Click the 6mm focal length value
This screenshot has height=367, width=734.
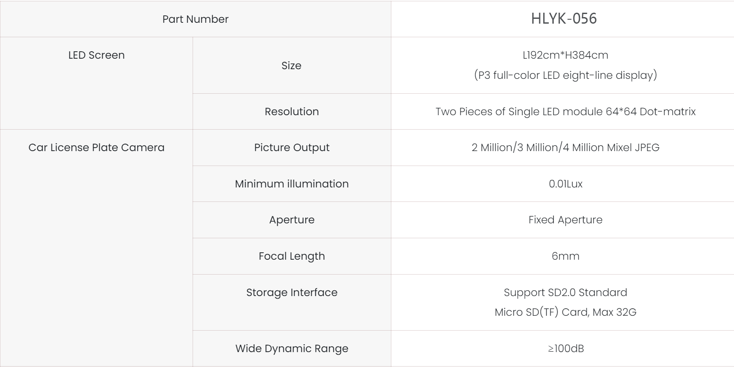tap(565, 256)
